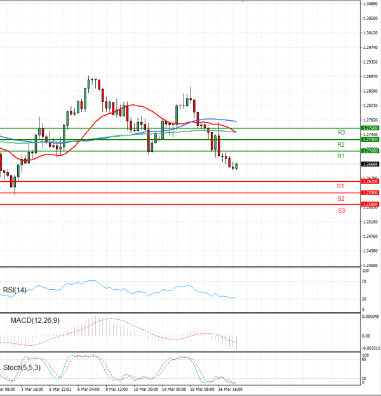
Task: Click the S2 support label
Action: tap(341, 199)
